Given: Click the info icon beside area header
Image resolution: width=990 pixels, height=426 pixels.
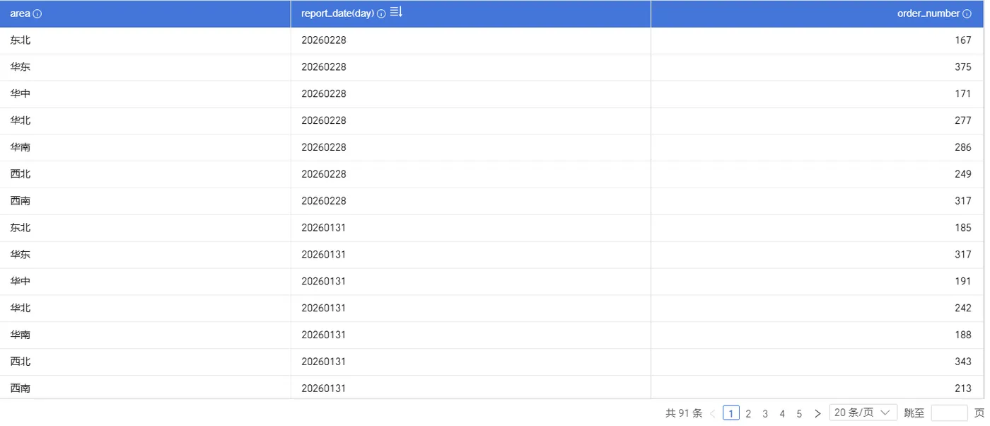Looking at the screenshot, I should [37, 14].
